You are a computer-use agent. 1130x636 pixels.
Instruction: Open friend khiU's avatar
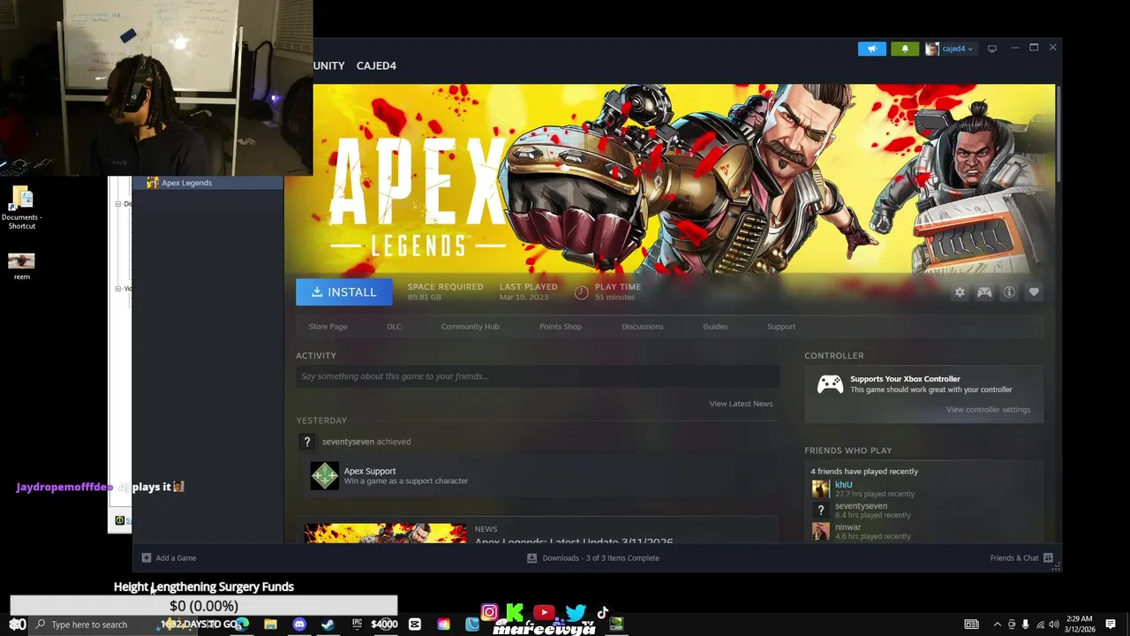point(821,488)
